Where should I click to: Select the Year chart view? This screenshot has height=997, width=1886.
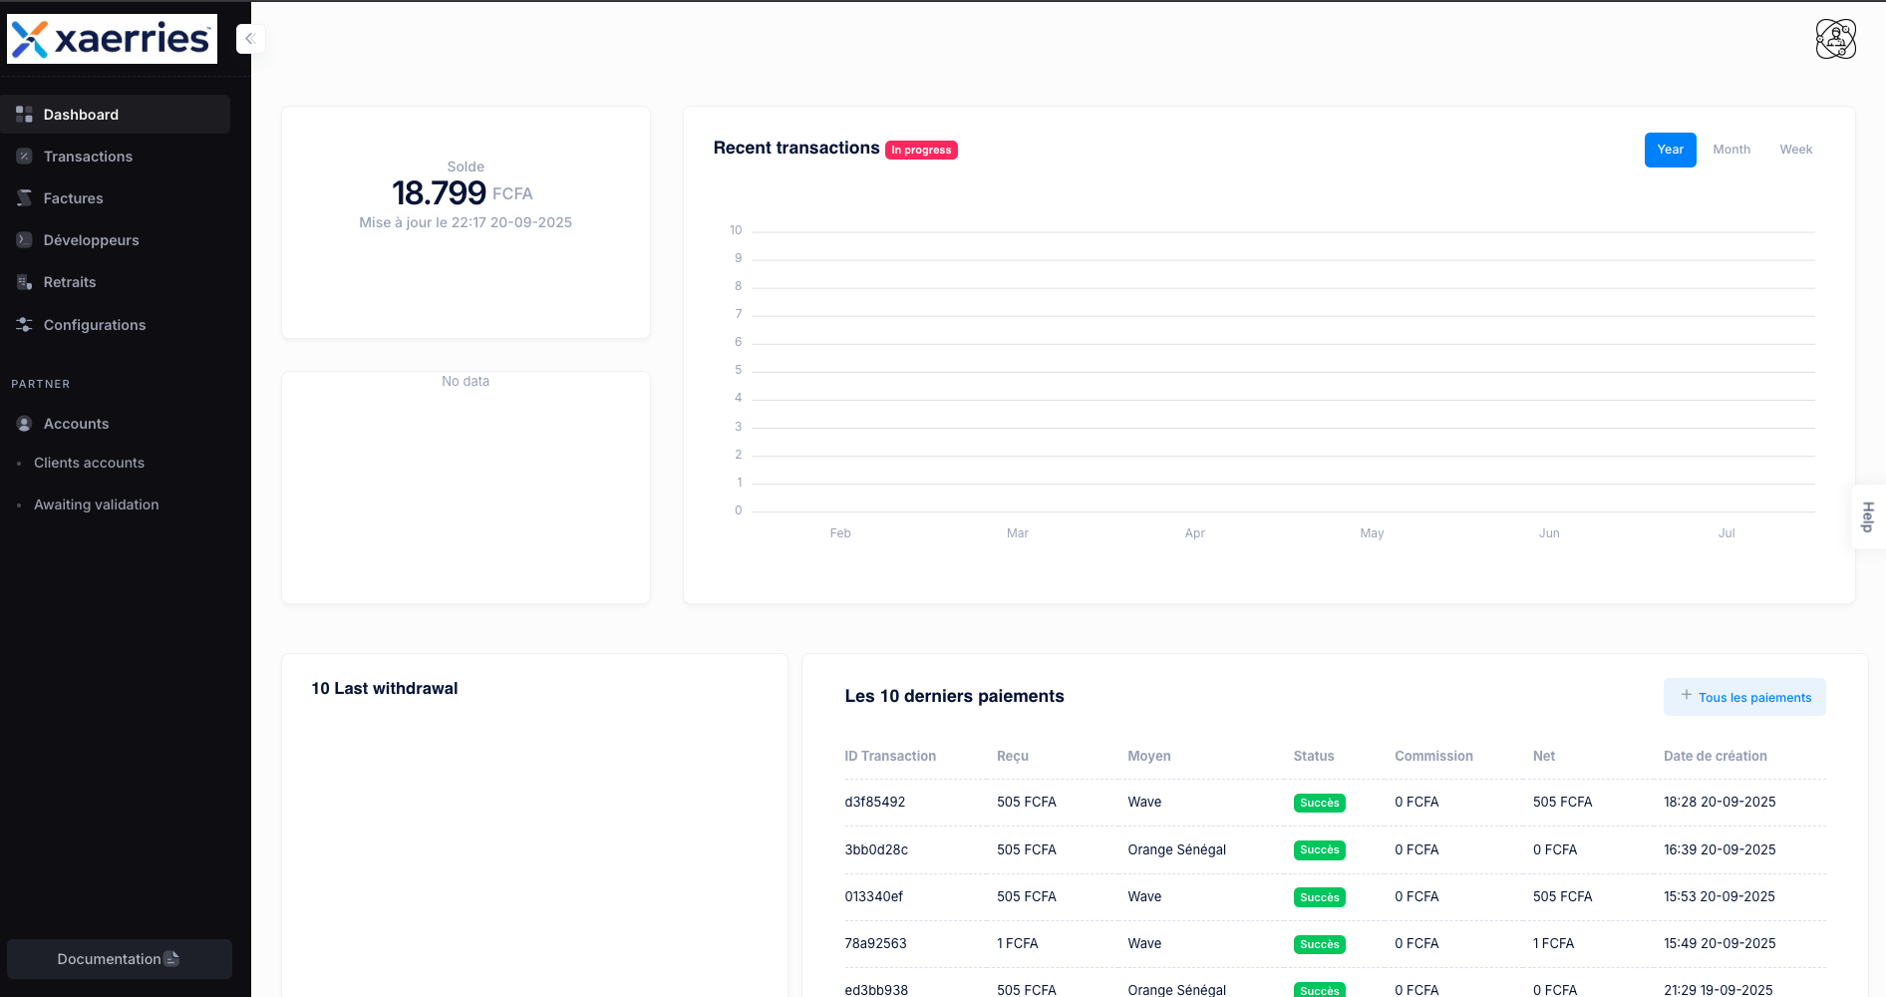tap(1670, 150)
